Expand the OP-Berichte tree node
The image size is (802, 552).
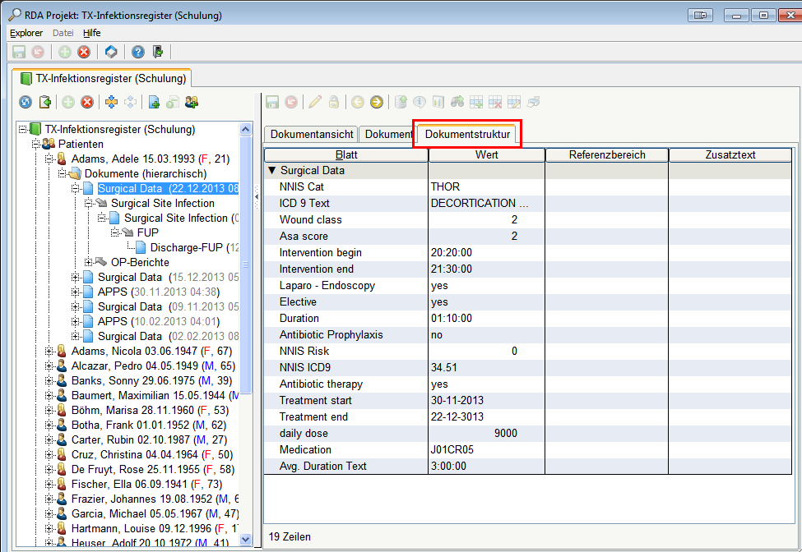pyautogui.click(x=89, y=262)
